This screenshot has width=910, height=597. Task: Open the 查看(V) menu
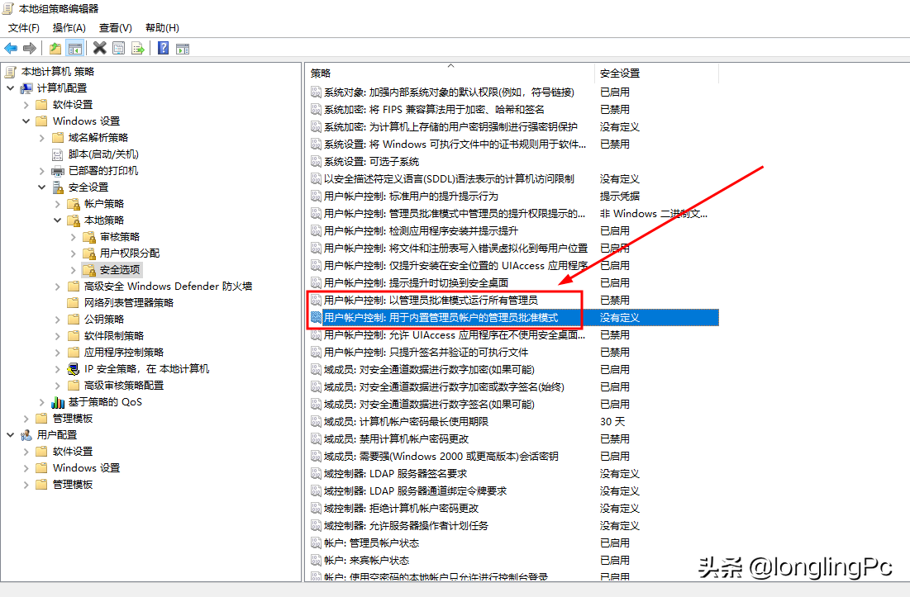[116, 28]
